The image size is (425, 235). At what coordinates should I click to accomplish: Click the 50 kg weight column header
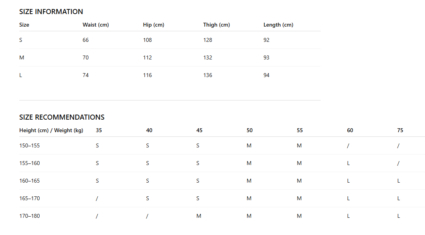pyautogui.click(x=250, y=131)
